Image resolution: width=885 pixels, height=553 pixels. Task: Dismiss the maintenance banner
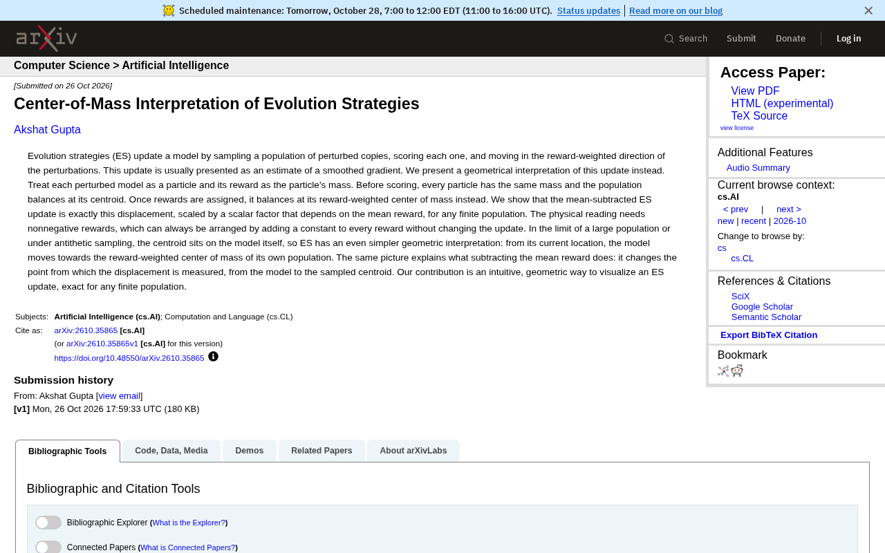(868, 10)
